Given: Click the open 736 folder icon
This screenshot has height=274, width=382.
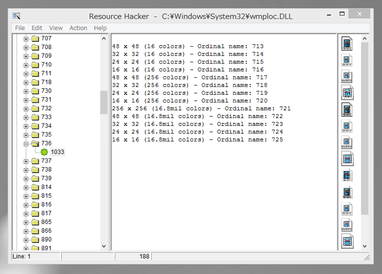Looking at the screenshot, I should click(36, 144).
